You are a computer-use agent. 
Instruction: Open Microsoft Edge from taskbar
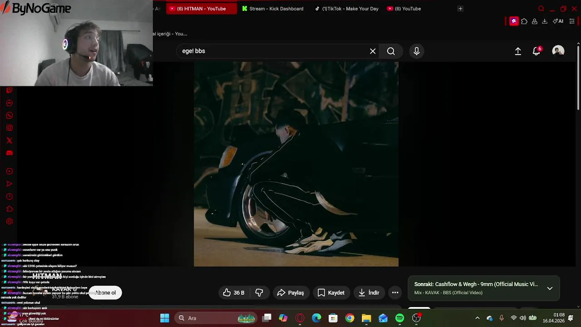[x=316, y=318]
